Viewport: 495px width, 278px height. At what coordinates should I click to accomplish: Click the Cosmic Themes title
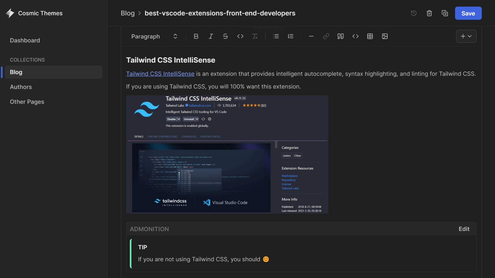coord(40,13)
